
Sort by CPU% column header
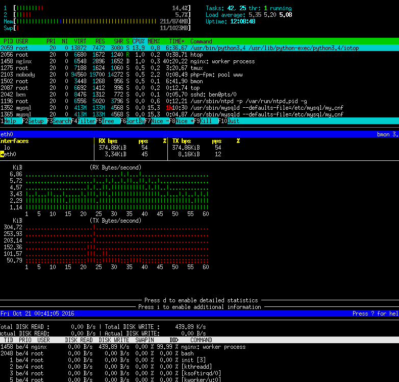(138, 41)
